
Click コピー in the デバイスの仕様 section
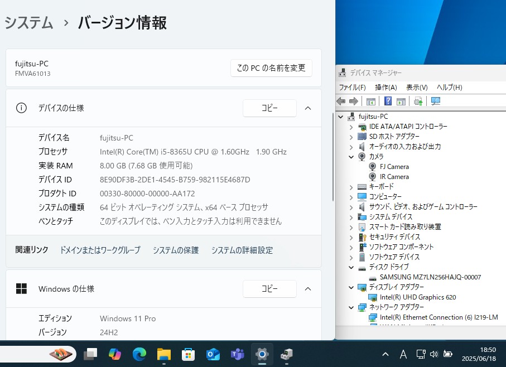click(269, 108)
